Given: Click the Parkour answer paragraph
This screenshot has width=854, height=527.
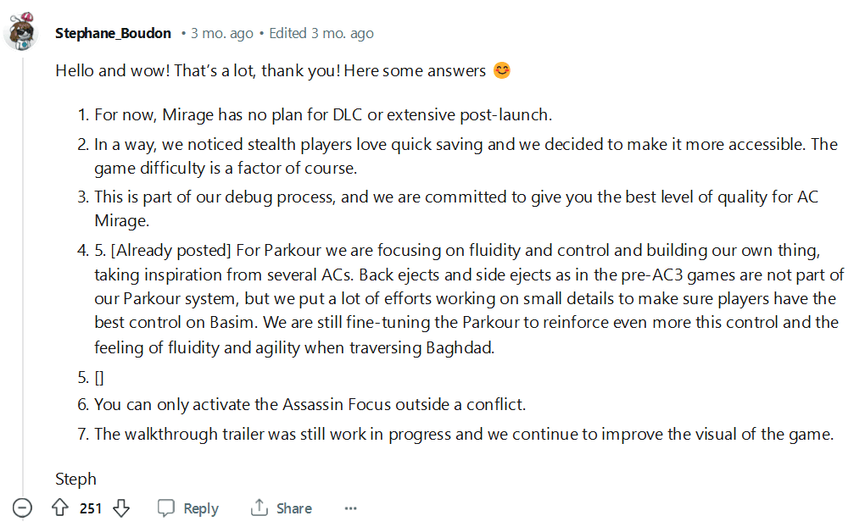Looking at the screenshot, I should pos(468,299).
